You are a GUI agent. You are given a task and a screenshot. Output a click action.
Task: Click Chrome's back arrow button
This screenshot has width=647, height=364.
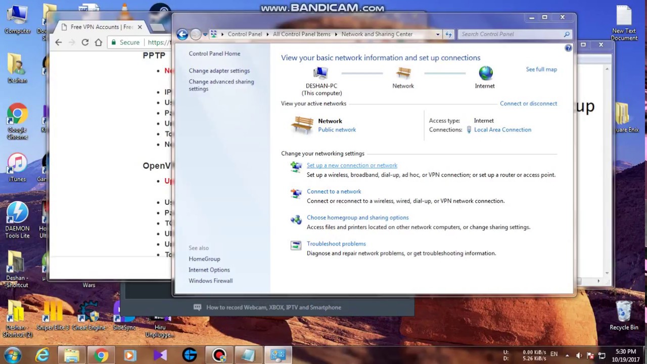pos(59,42)
